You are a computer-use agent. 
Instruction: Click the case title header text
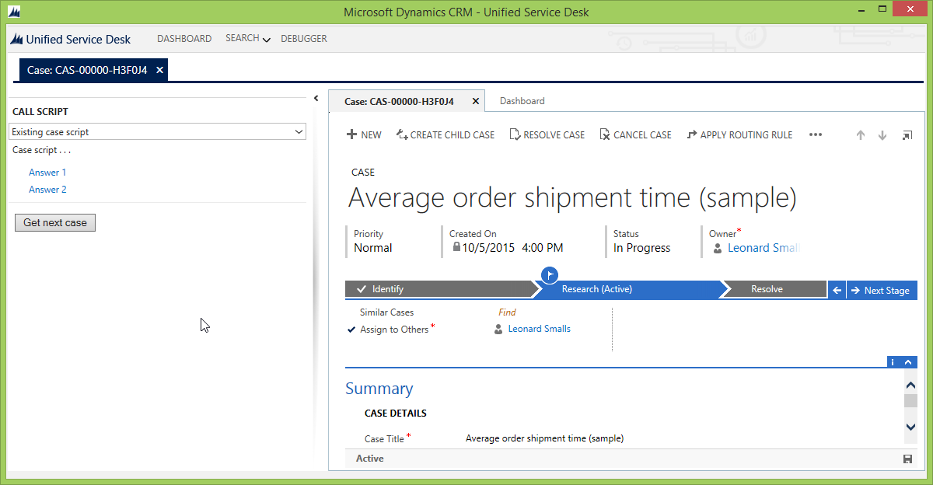572,198
